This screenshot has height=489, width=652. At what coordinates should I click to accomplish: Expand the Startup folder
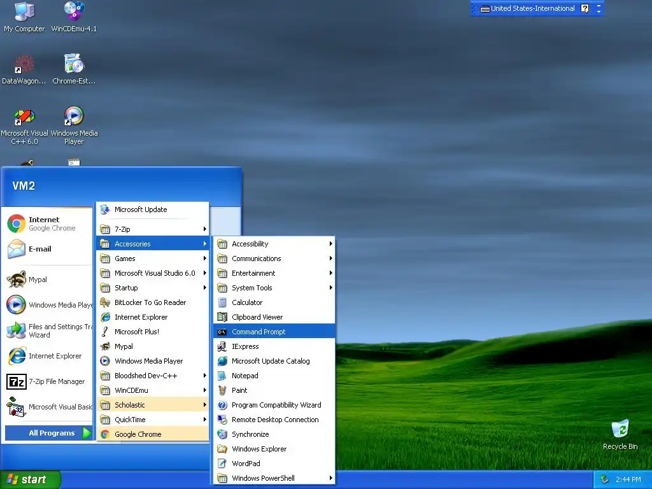click(x=153, y=288)
